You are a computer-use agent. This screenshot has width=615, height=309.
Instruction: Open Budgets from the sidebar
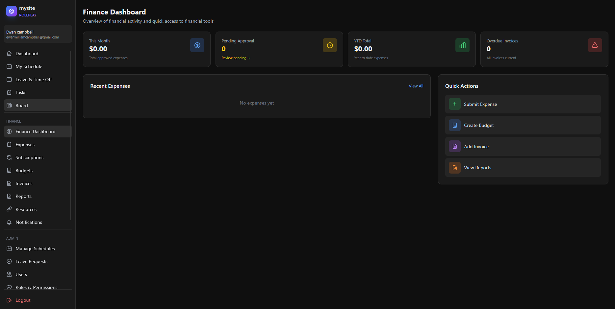click(24, 171)
